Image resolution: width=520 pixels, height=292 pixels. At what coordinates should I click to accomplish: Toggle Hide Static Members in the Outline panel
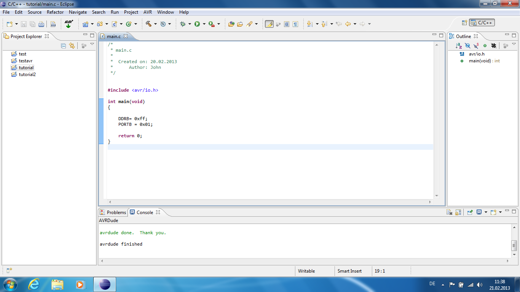476,45
